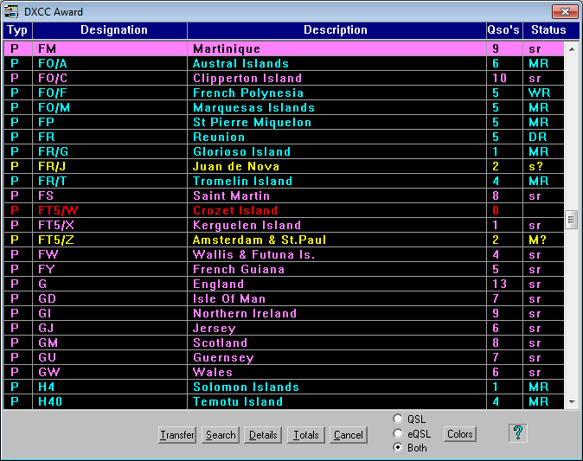Click the Transfer button
The height and width of the screenshot is (461, 583).
(x=177, y=435)
